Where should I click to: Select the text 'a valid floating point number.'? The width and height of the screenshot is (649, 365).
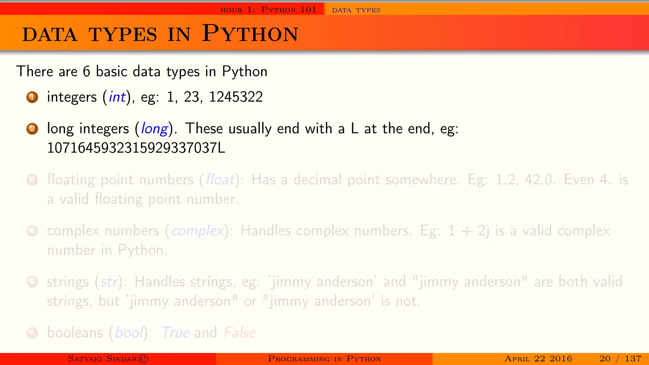coord(143,199)
